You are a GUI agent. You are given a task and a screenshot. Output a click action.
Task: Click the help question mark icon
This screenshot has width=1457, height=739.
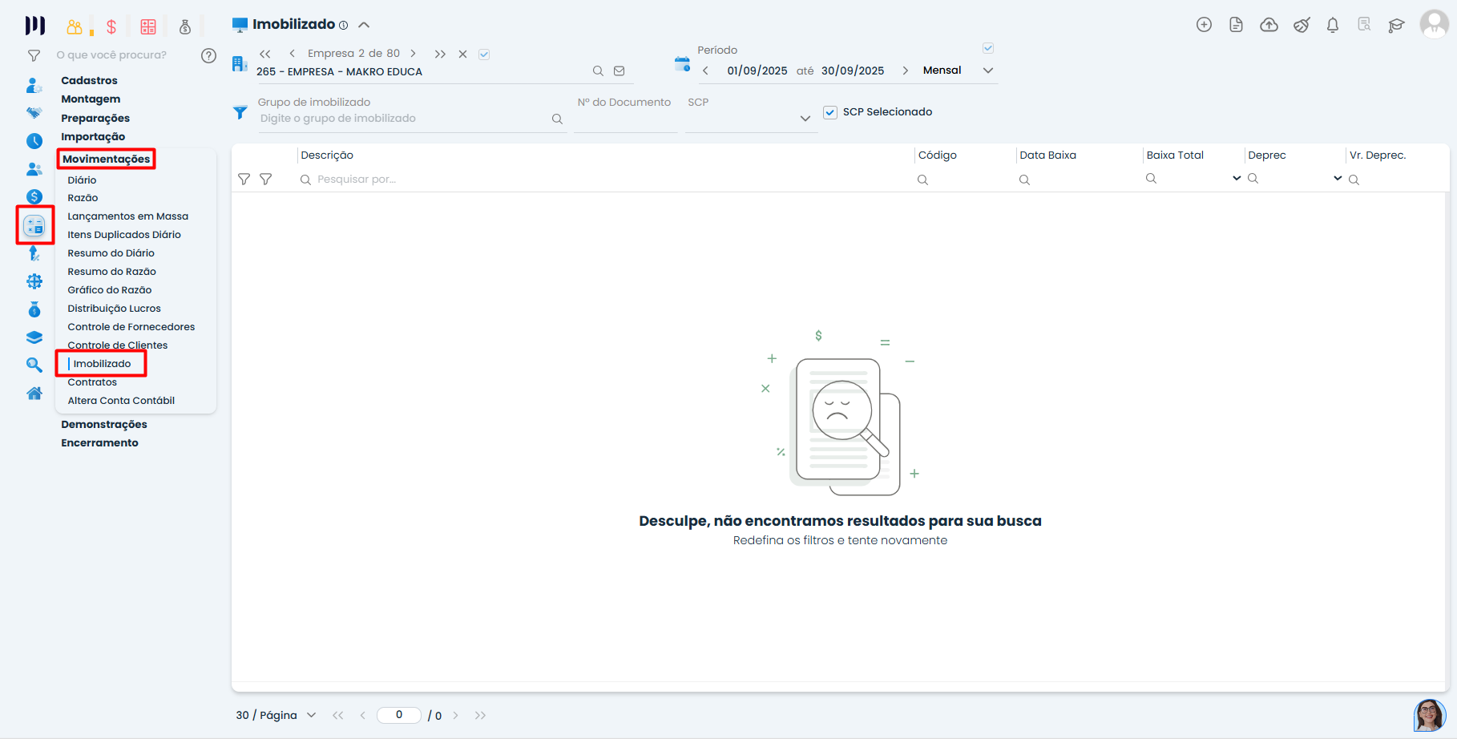click(x=208, y=55)
